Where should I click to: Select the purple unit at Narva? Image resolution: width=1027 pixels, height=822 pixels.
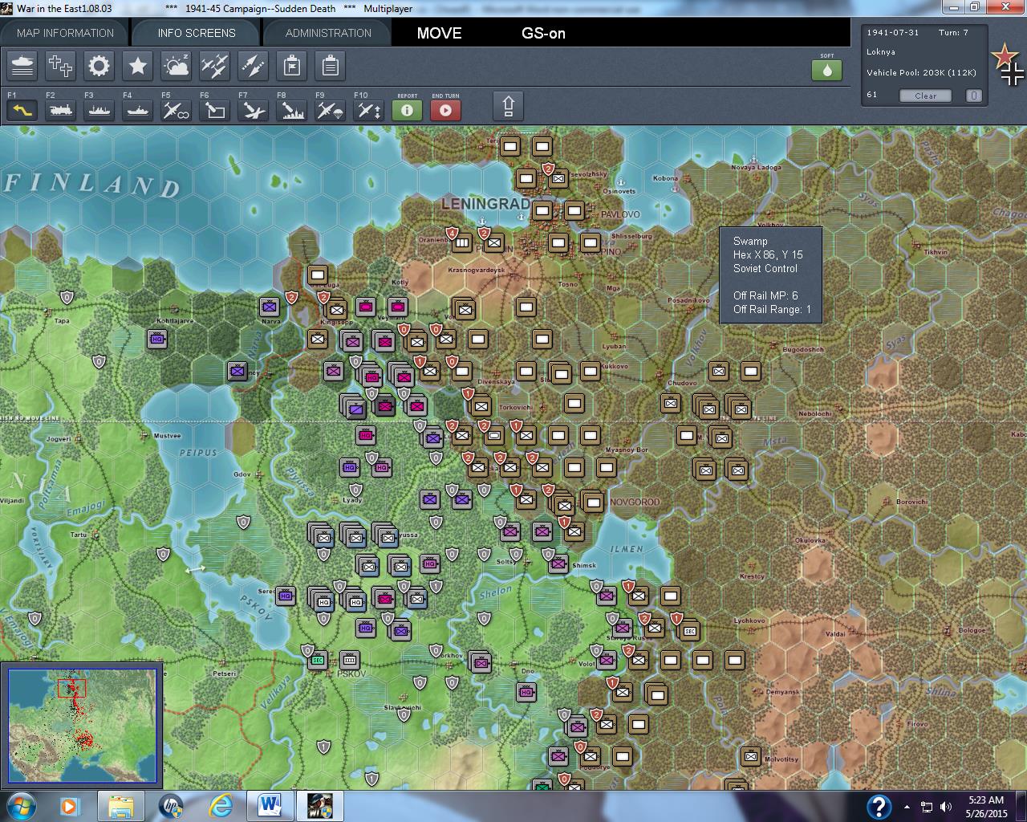pyautogui.click(x=270, y=307)
